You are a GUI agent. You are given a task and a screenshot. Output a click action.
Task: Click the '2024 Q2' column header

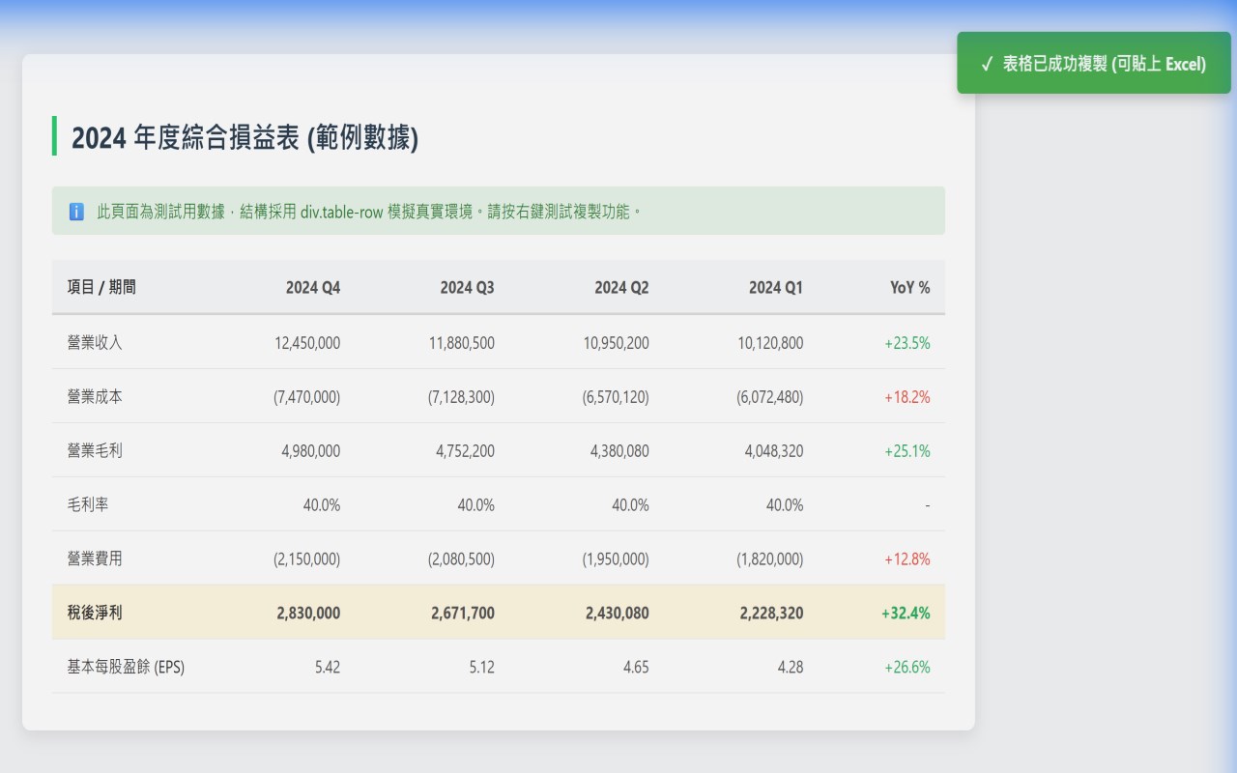pyautogui.click(x=621, y=287)
